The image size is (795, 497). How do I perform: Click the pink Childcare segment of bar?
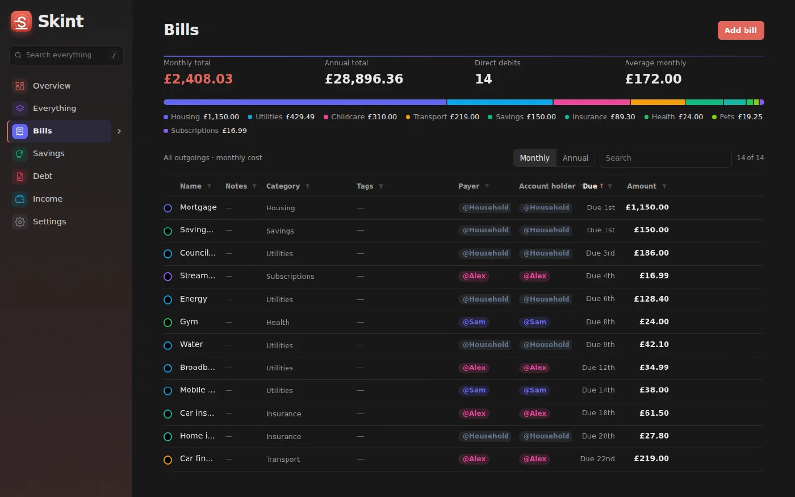pos(592,102)
